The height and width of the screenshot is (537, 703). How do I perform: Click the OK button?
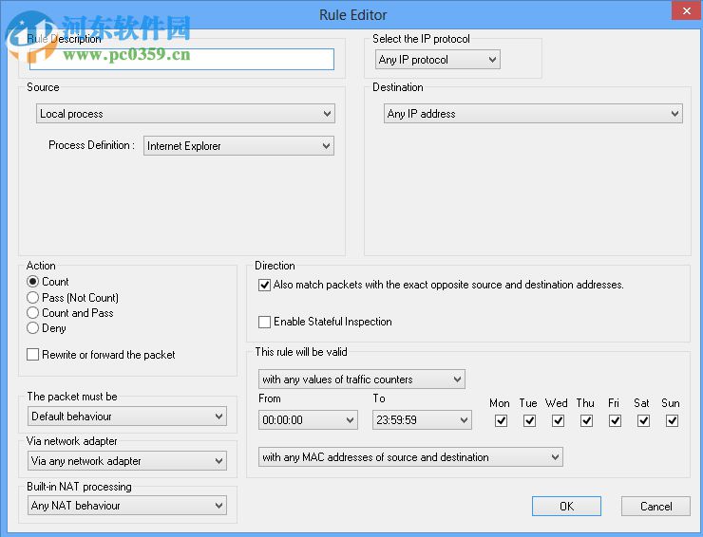(567, 506)
